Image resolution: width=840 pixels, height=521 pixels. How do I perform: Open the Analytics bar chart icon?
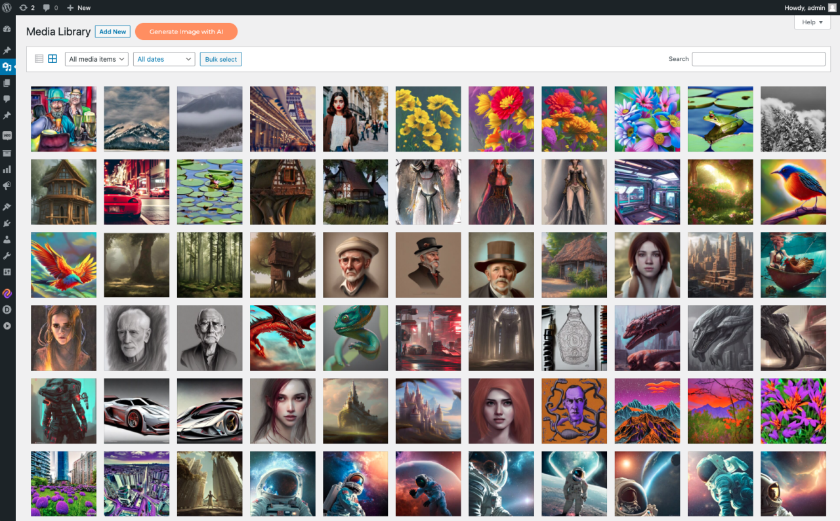coord(7,169)
